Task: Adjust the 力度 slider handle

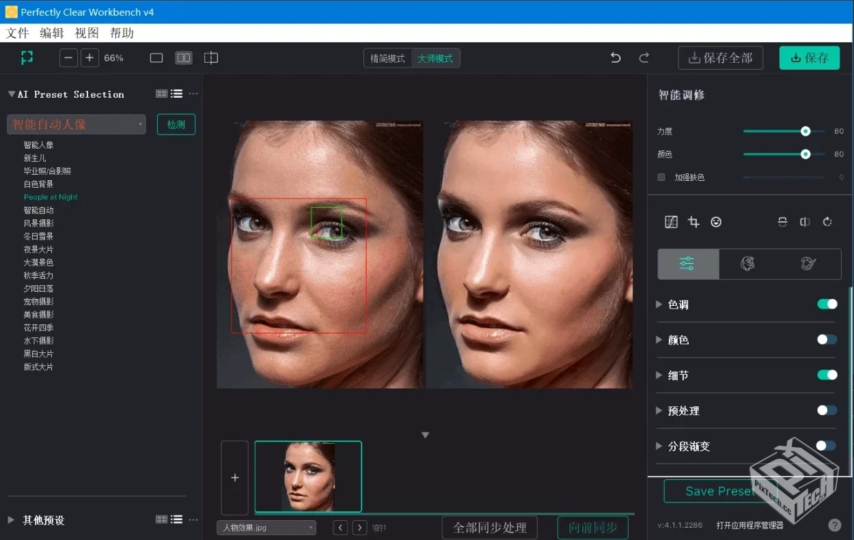Action: [x=805, y=131]
